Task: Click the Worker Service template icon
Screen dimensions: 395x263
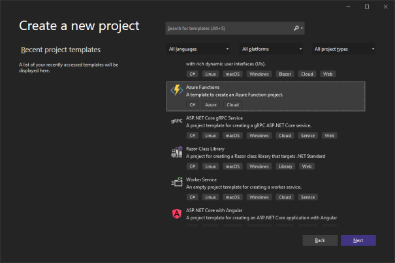Action: tap(177, 182)
